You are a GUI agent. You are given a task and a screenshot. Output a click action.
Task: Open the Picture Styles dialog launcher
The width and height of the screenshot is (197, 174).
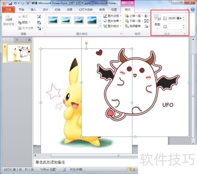coord(121,34)
